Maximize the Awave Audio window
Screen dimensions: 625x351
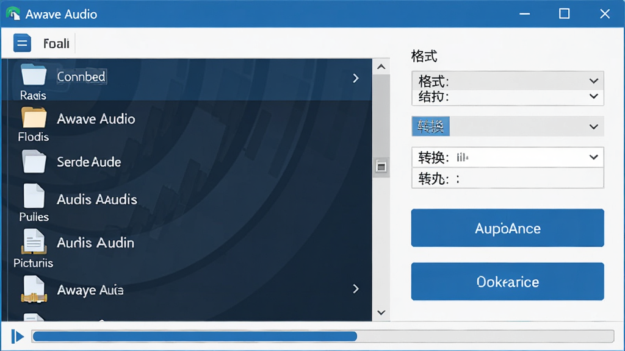click(x=564, y=14)
